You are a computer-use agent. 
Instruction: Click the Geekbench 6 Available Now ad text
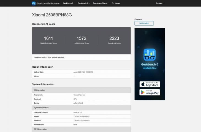click(x=150, y=66)
